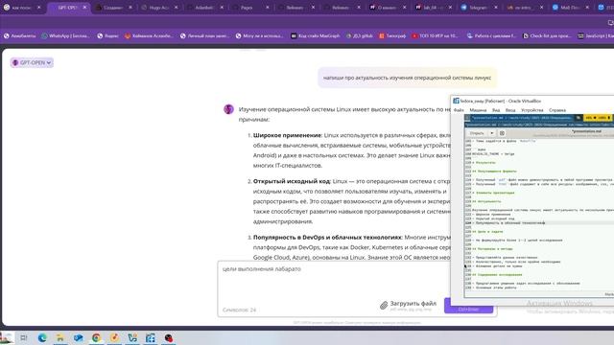
Task: Open Google Chrome from the taskbar
Action: [x=96, y=338]
